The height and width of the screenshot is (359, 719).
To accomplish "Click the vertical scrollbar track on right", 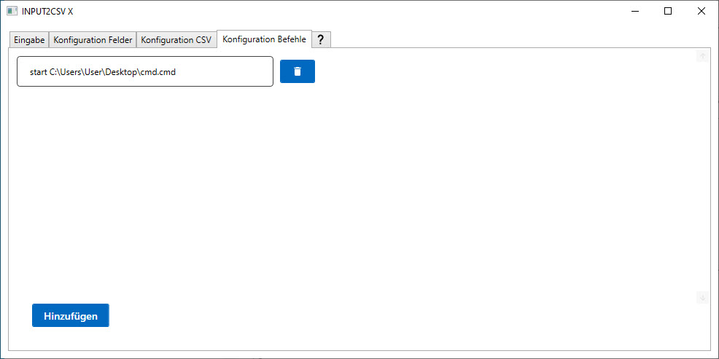I will point(702,175).
